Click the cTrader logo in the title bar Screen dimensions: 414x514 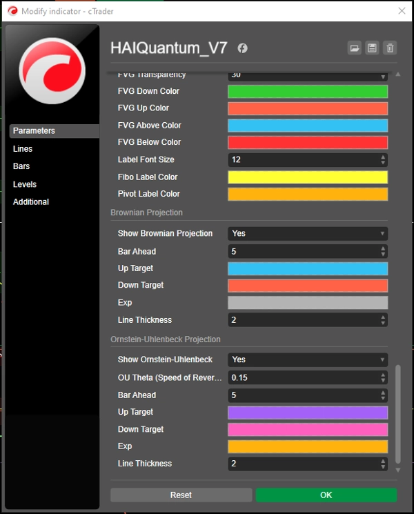click(12, 11)
